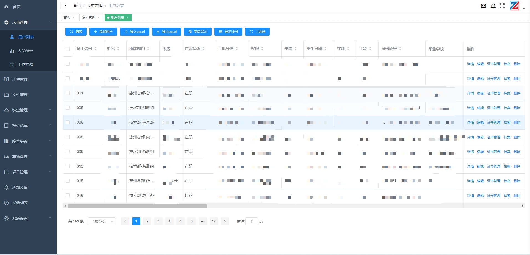Viewport: 530px width, 255px height.
Task: Click the 通知公告 bell icon in sidebar
Action: [x=6, y=187]
